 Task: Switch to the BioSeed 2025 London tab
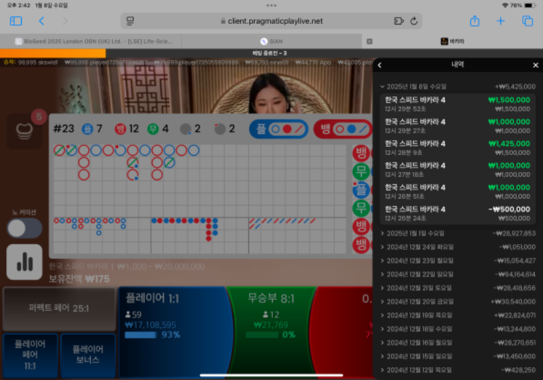click(x=91, y=41)
